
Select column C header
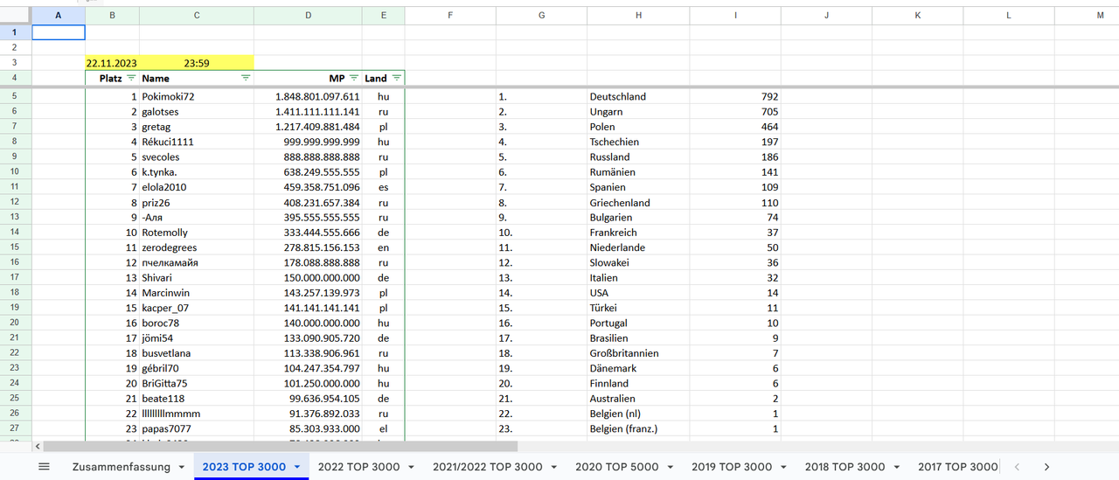(197, 16)
